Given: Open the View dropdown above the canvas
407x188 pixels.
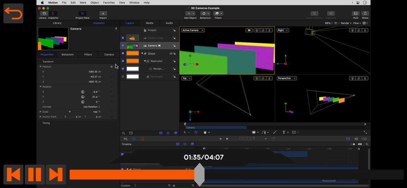Looking at the screenshot, I should [x=357, y=23].
